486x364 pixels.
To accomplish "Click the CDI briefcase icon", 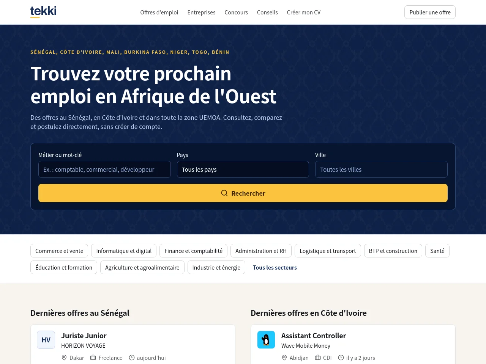I will 318,358.
